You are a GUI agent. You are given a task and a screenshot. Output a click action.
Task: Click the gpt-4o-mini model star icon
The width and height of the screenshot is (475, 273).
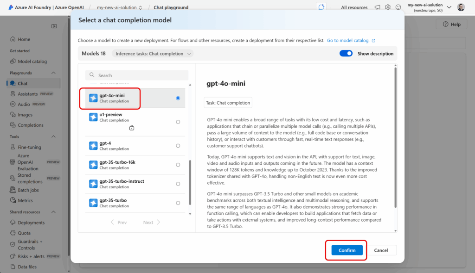point(93,98)
